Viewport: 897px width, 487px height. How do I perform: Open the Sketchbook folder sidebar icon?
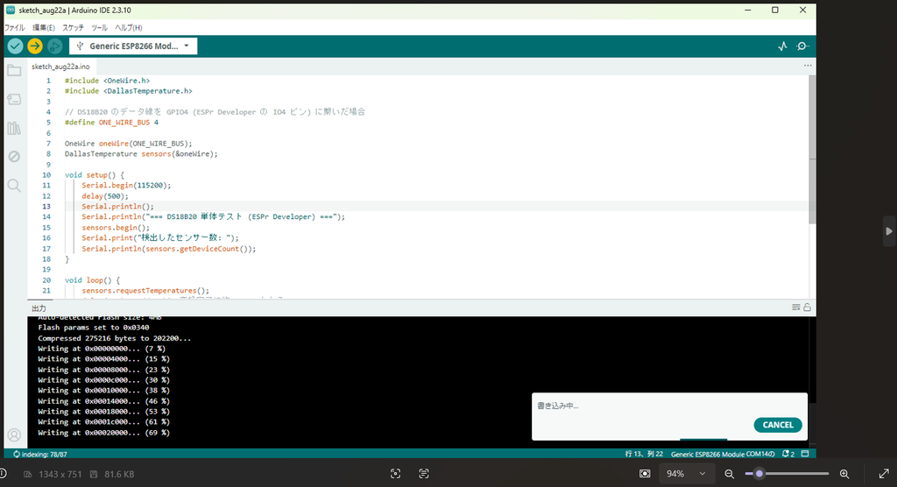14,71
